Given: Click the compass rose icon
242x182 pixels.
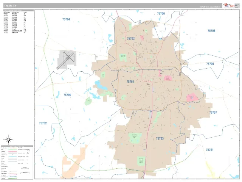Looking at the screenshot, I should click(9, 140).
